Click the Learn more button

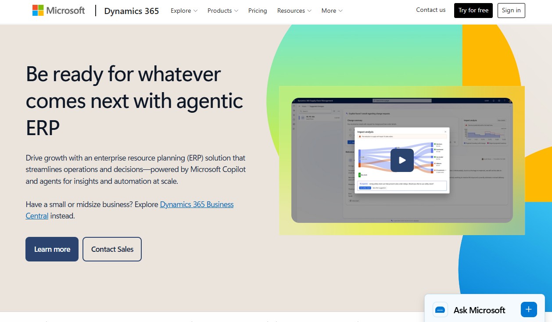click(x=52, y=249)
